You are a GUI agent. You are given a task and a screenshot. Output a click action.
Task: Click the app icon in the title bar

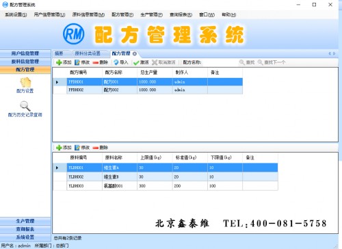coord(5,5)
